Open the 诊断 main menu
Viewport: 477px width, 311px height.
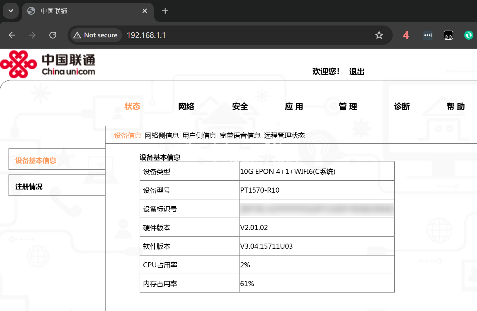point(402,106)
